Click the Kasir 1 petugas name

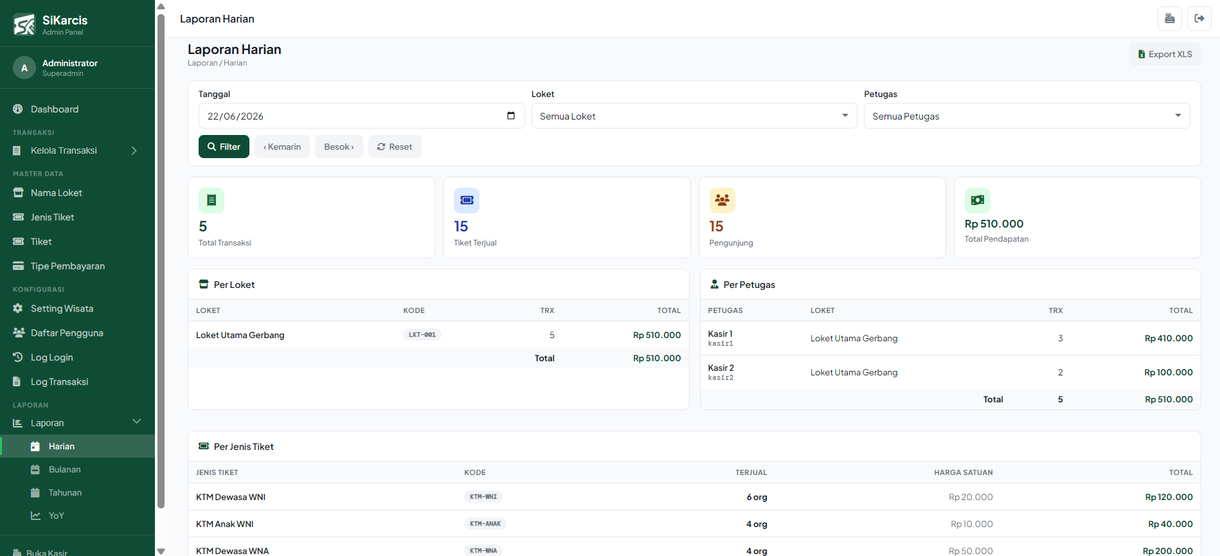click(x=720, y=334)
